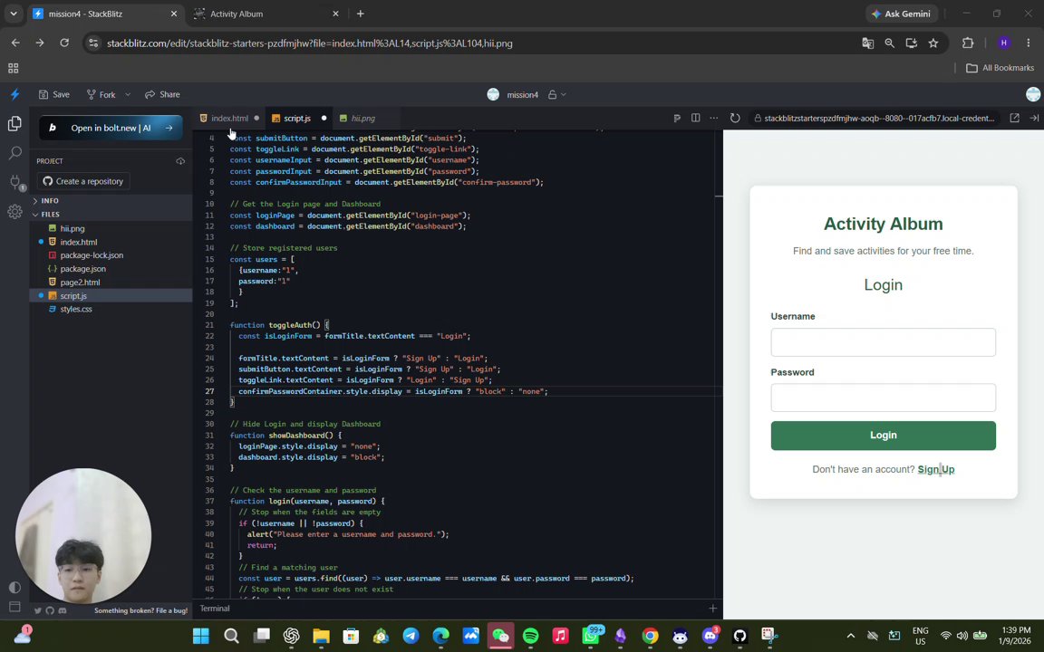Open the Ports plug icon in sidebar
Screen dimensions: 1044x652
coord(14,182)
